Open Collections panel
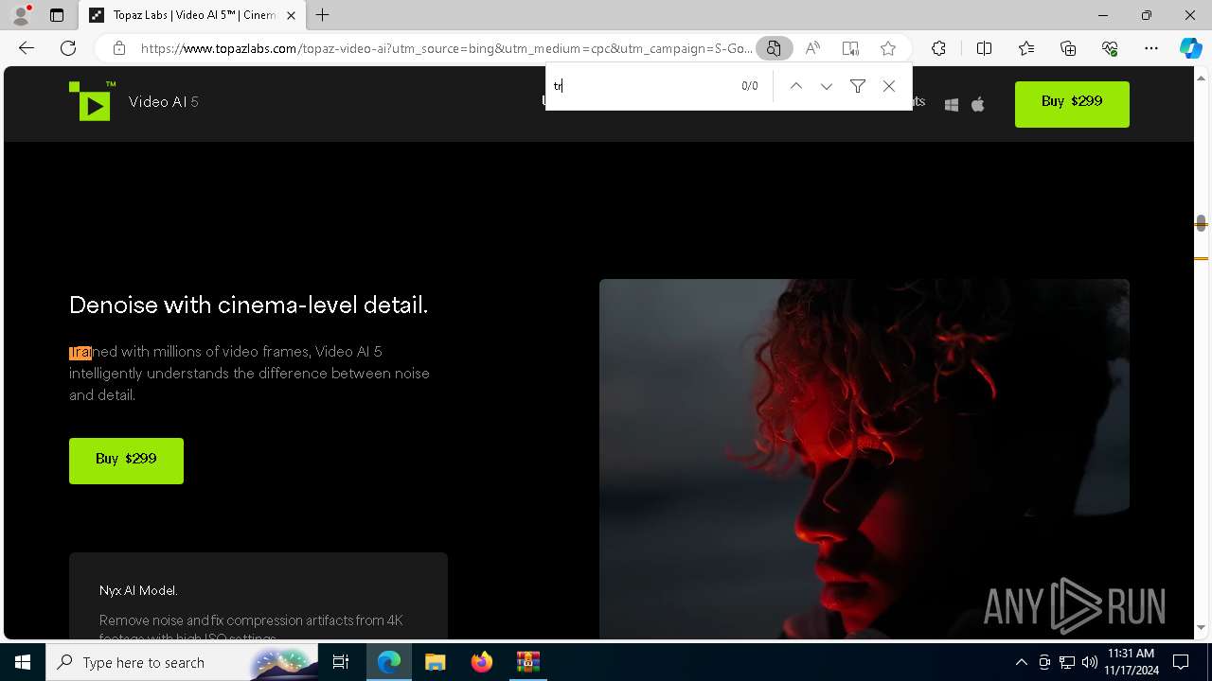 pos(1068,48)
